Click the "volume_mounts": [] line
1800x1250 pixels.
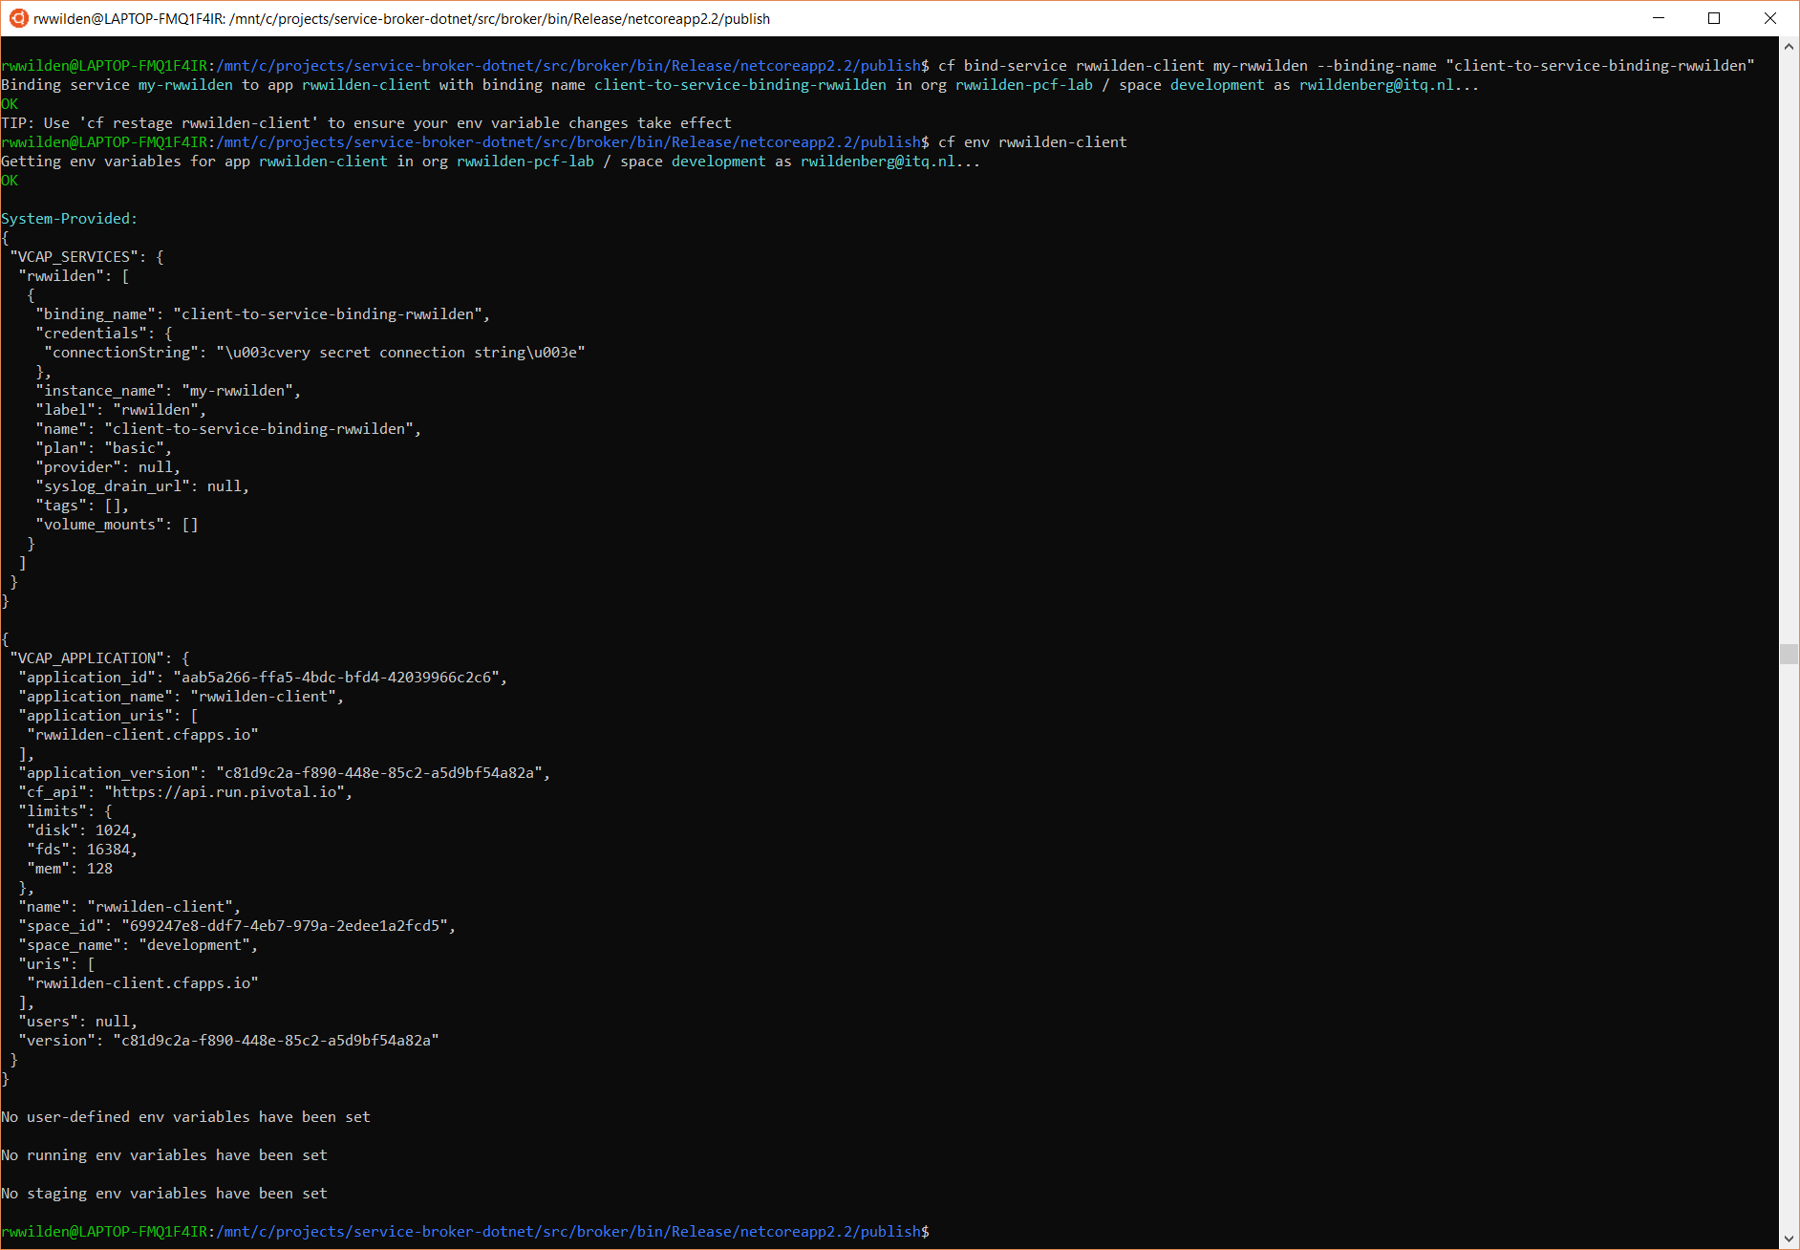coord(117,525)
